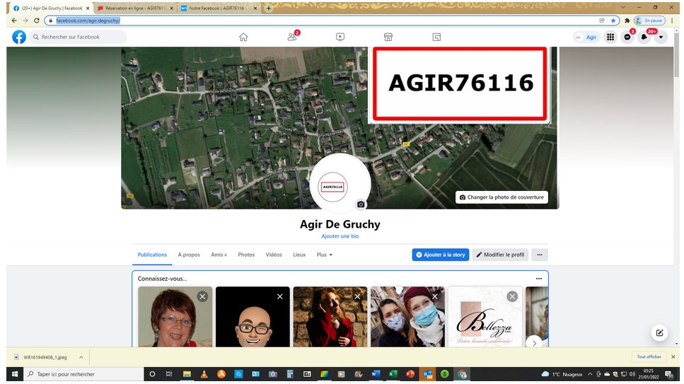The width and height of the screenshot is (684, 384).
Task: Open the Friends icon with notification badge
Action: (291, 37)
